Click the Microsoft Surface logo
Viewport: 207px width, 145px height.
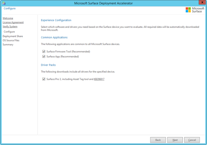click(195, 10)
